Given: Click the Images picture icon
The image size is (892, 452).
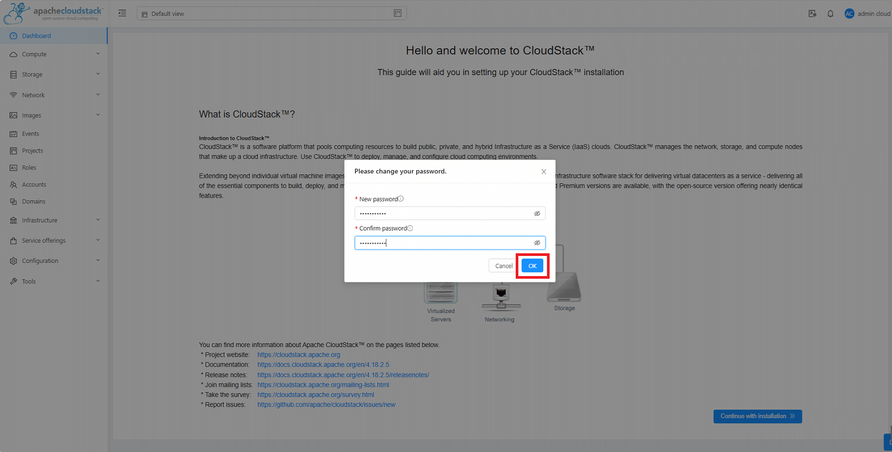Looking at the screenshot, I should pos(13,116).
